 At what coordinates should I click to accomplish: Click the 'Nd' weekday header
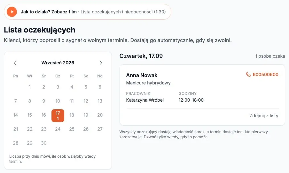[x=100, y=76]
